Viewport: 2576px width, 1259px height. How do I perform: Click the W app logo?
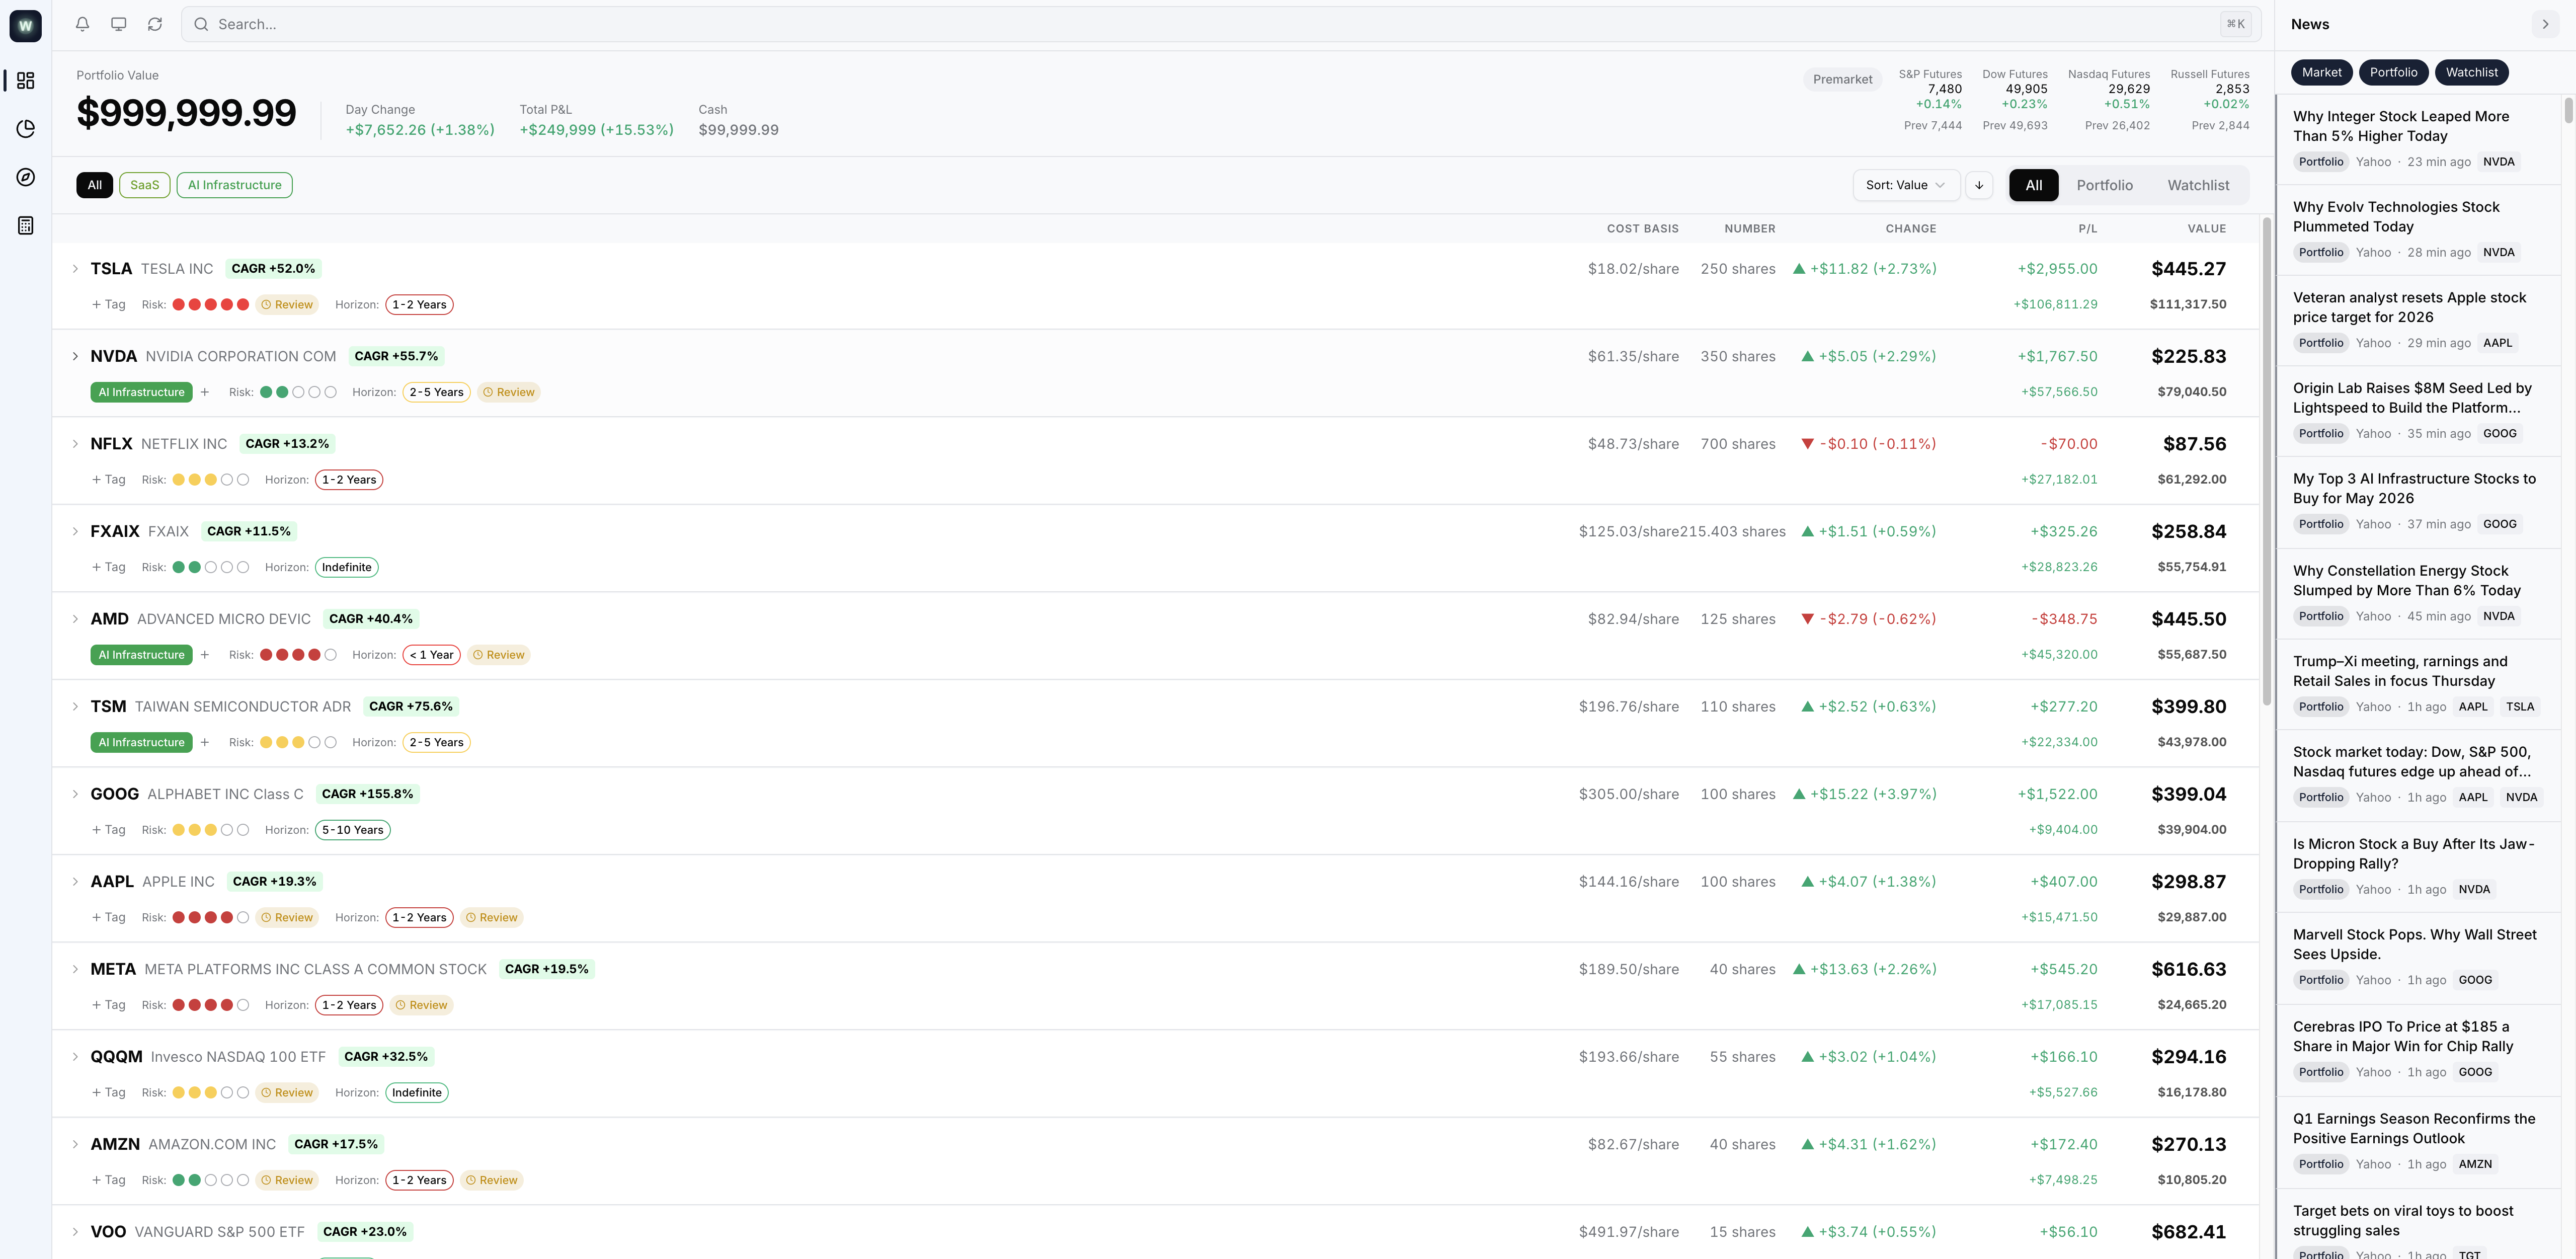[26, 26]
